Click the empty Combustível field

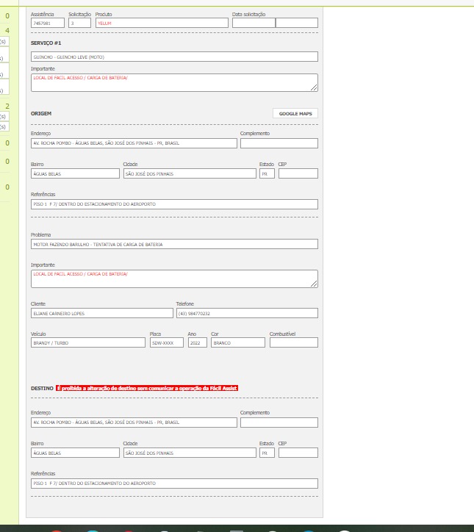[x=293, y=342]
